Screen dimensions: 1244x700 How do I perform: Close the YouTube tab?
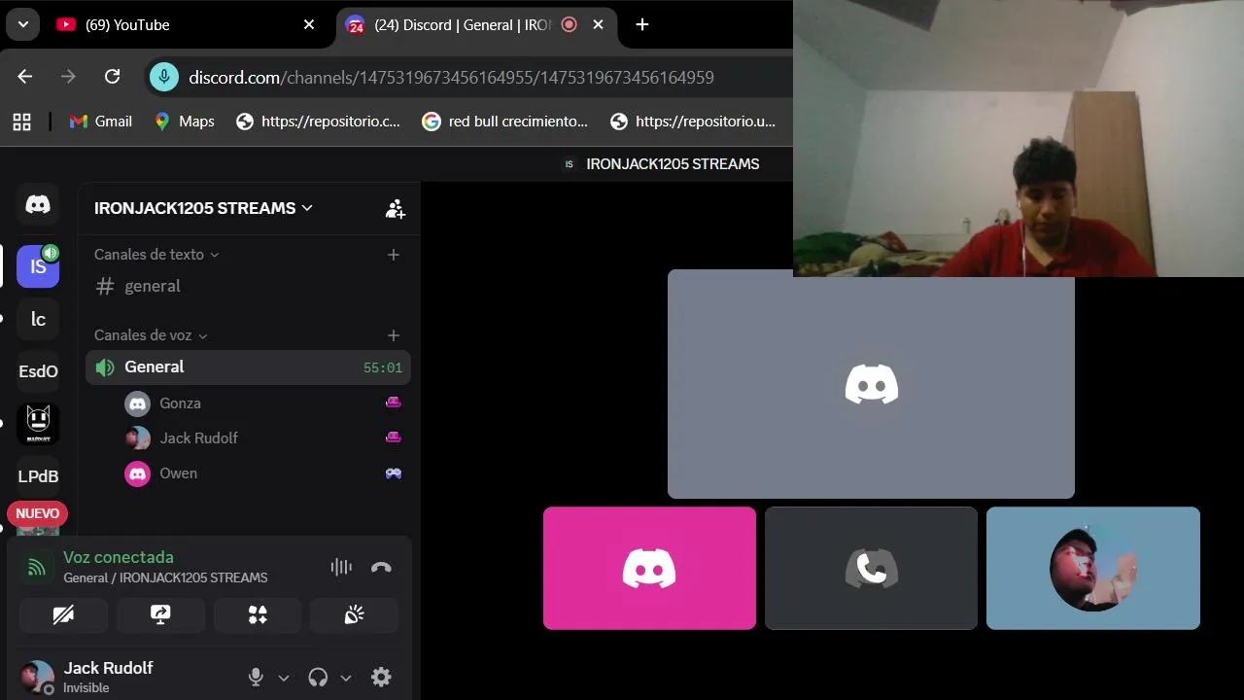[309, 24]
